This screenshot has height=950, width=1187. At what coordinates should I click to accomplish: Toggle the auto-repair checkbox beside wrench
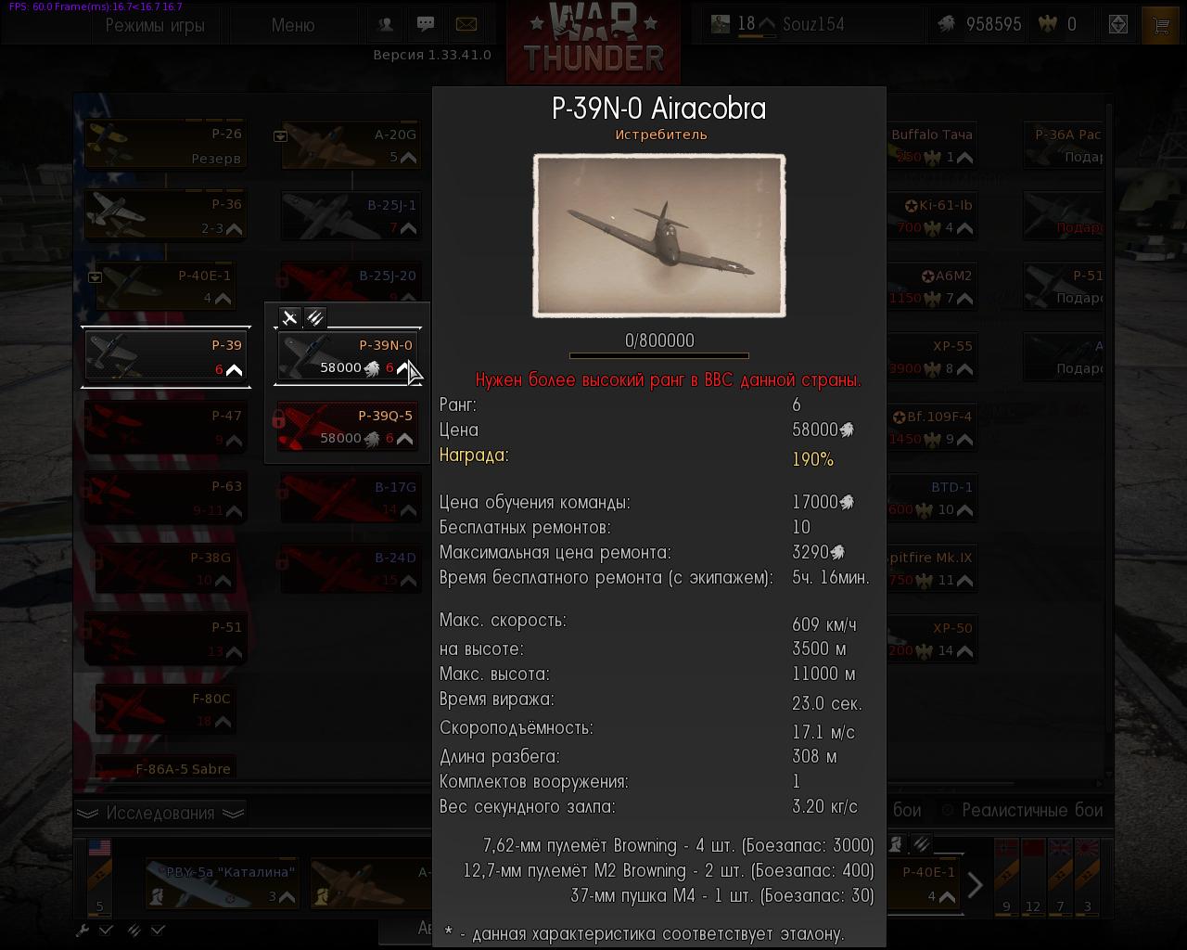[x=107, y=930]
